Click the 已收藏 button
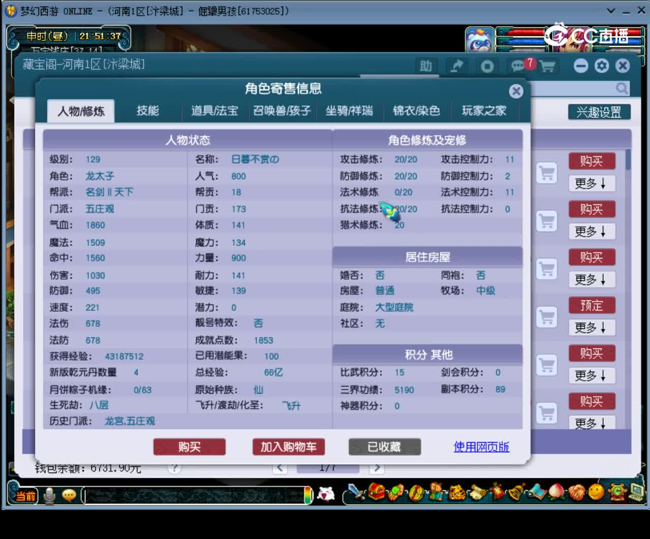 pos(384,447)
